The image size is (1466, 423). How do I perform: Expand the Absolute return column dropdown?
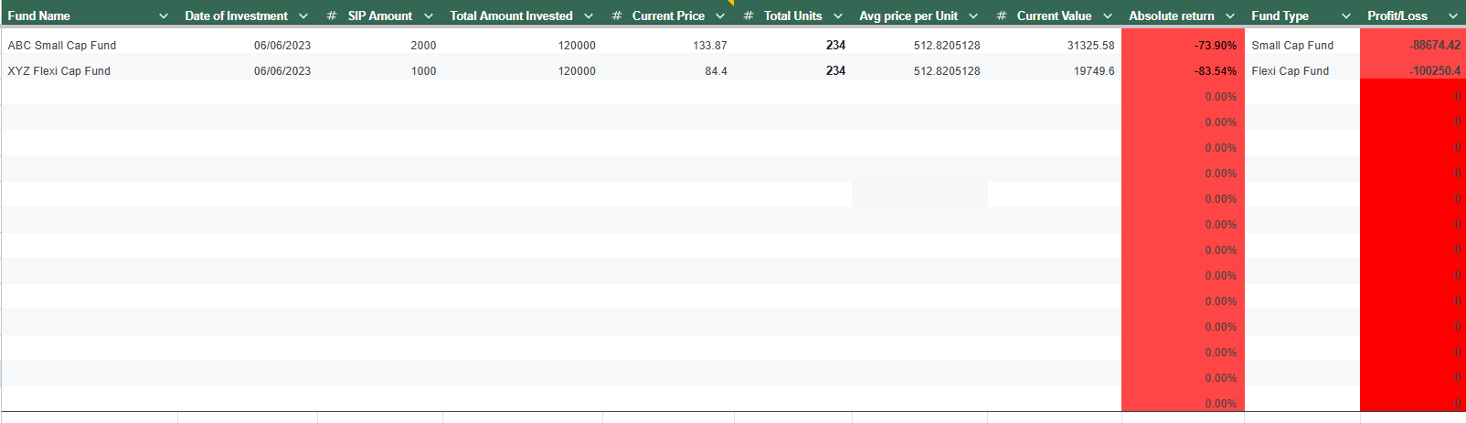click(x=1230, y=16)
